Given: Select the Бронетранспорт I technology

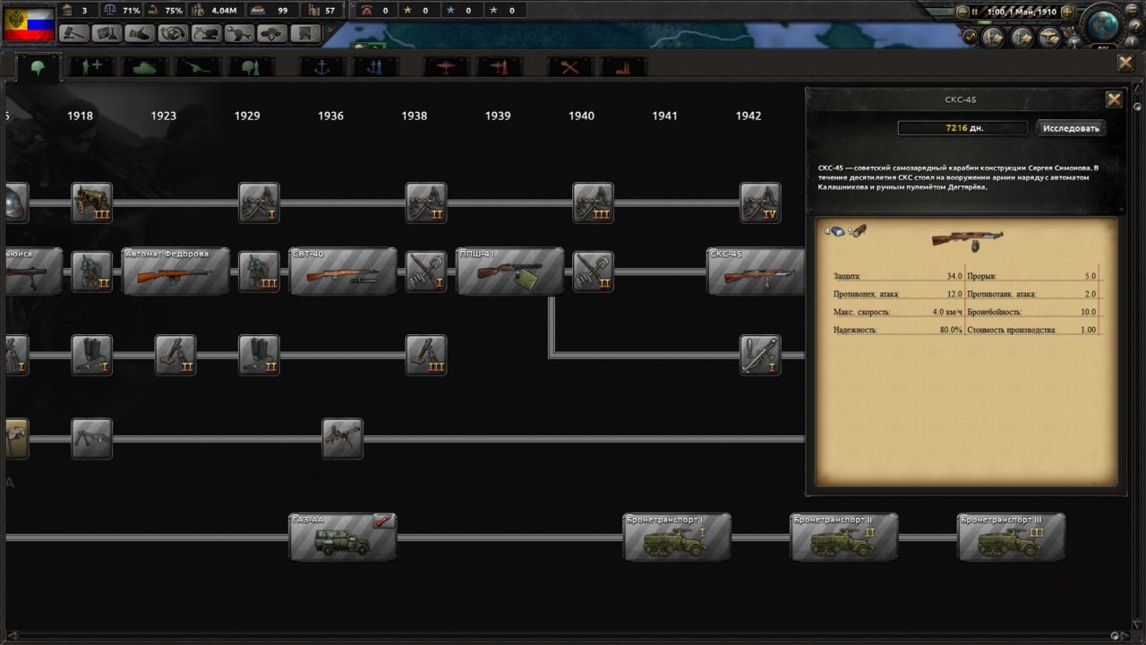Looking at the screenshot, I should pyautogui.click(x=677, y=535).
